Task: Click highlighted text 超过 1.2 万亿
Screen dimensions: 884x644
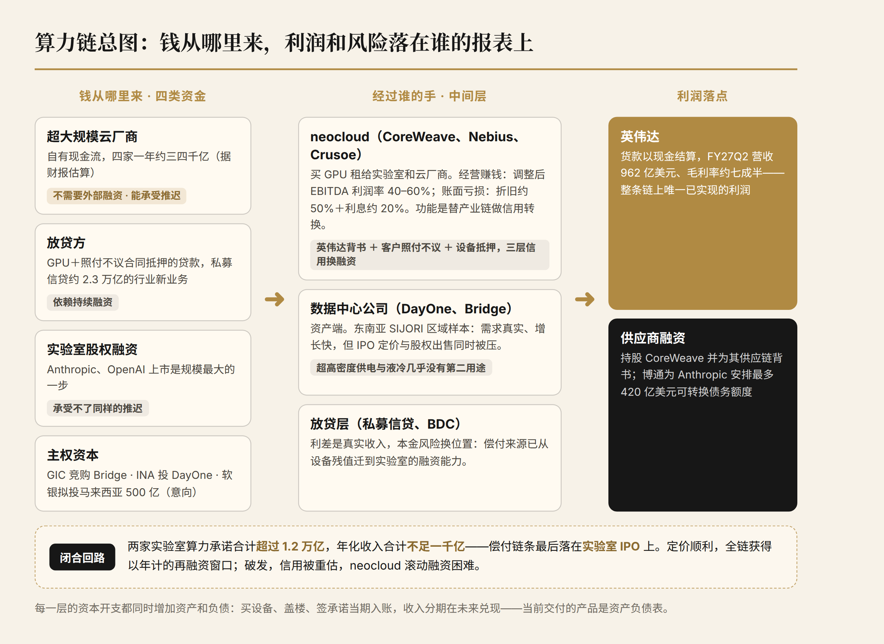Action: coord(290,547)
